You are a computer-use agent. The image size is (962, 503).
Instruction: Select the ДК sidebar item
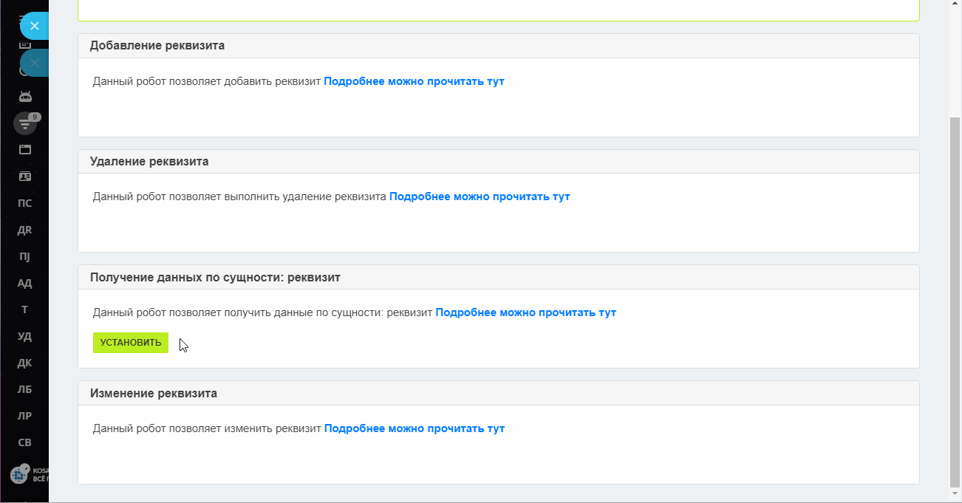[x=24, y=363]
